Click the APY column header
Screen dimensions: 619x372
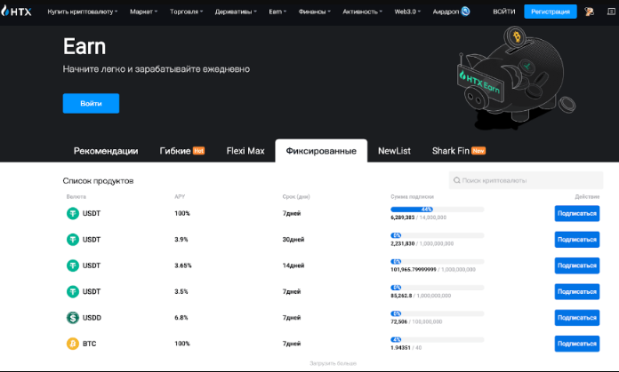(x=180, y=196)
